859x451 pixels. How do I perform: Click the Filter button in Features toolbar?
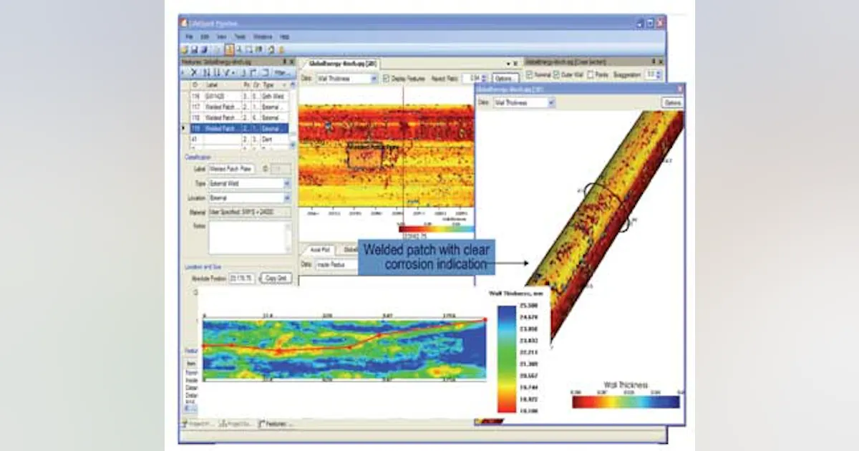pos(282,72)
